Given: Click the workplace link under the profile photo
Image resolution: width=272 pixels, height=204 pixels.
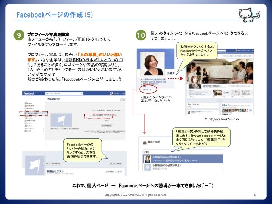Looking at the screenshot, I should (154, 79).
